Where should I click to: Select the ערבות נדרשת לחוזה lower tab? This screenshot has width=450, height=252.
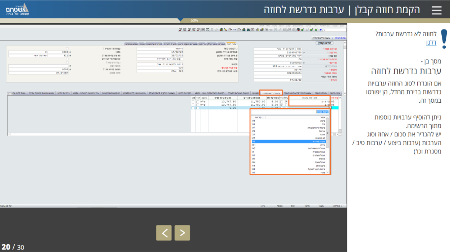271,93
